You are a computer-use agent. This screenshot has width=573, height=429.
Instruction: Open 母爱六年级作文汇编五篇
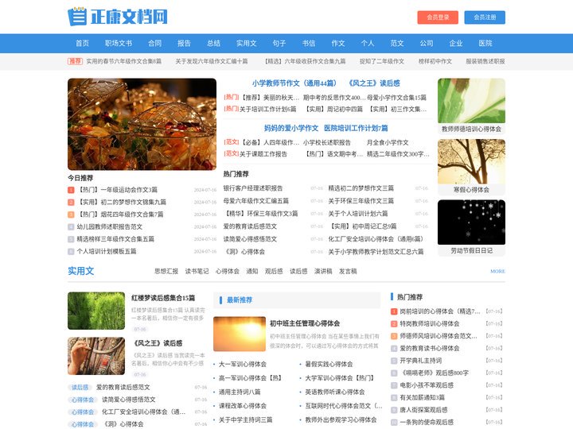point(255,201)
